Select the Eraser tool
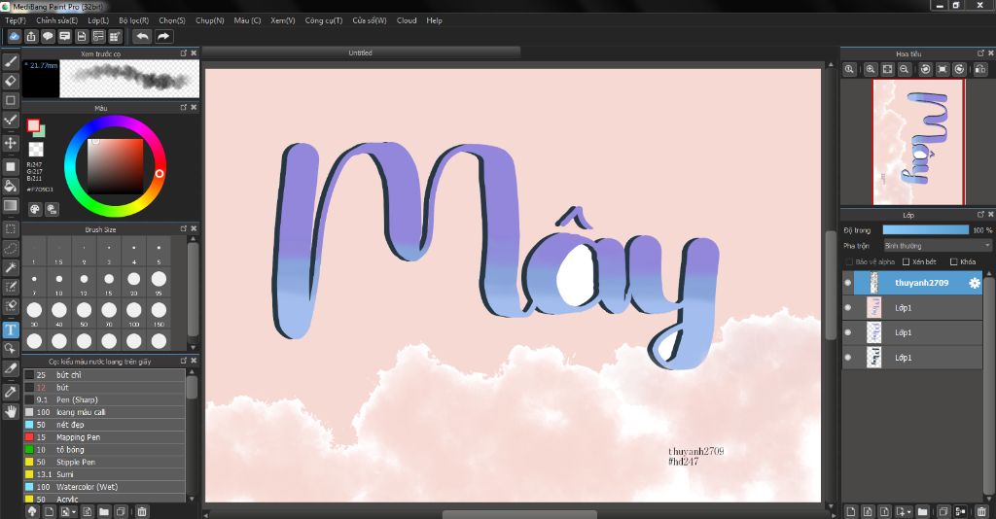Image resolution: width=996 pixels, height=519 pixels. 10,82
